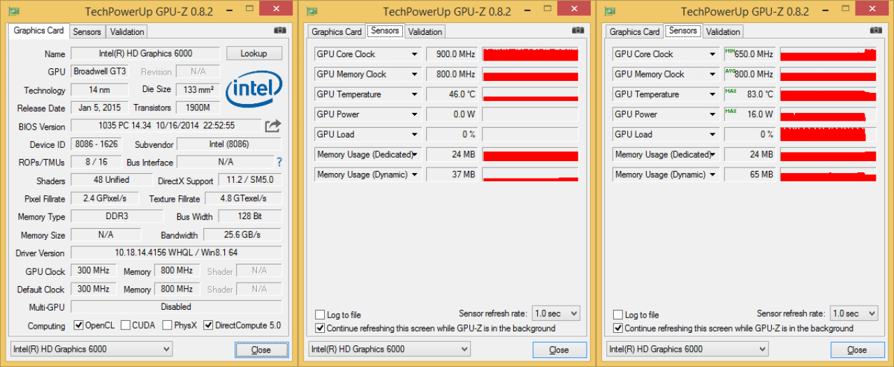Click Close button in right window
This screenshot has width=894, height=367.
click(x=858, y=350)
